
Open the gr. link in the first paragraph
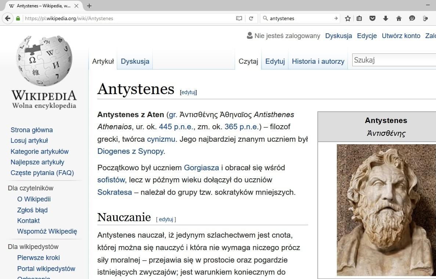point(173,115)
